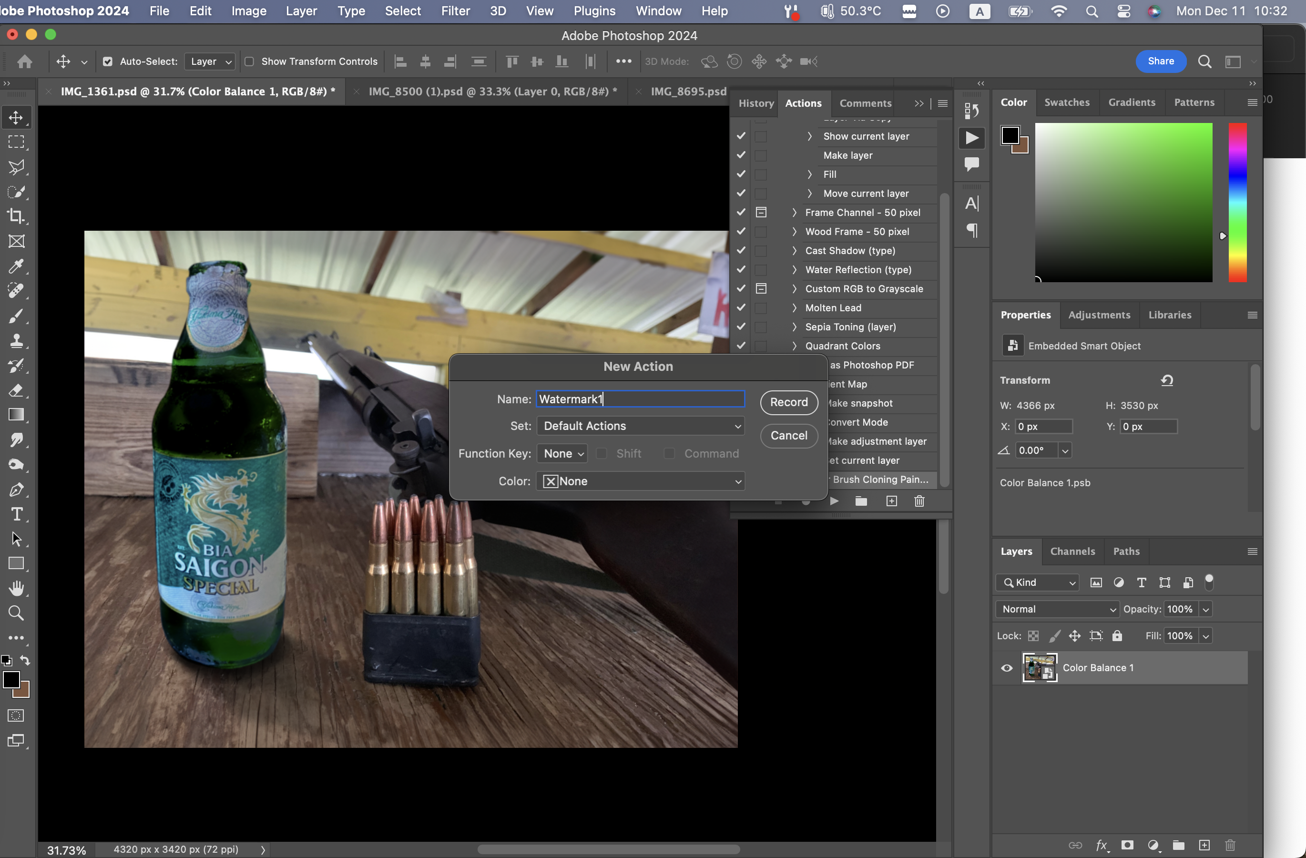Image resolution: width=1306 pixels, height=858 pixels.
Task: Select the Crop tool
Action: (x=17, y=216)
